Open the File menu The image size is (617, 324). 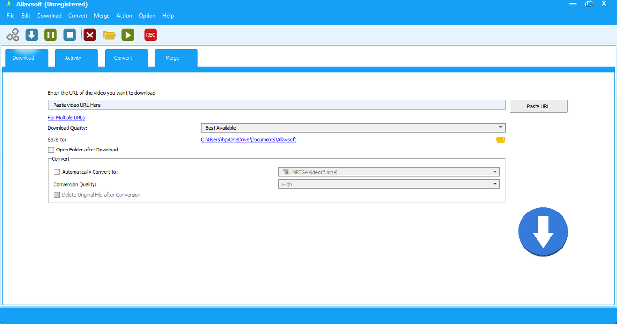[x=11, y=16]
